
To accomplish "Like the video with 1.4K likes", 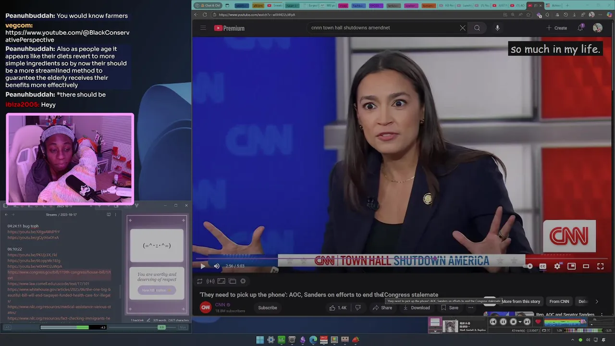I will (338, 308).
